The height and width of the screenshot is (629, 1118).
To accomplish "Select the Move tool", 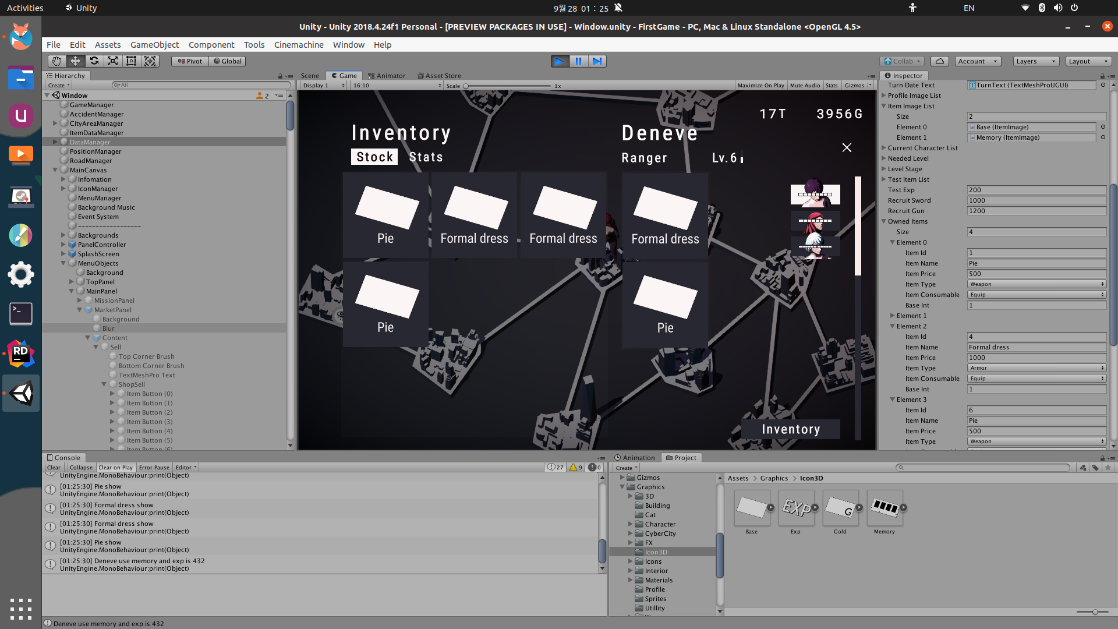I will pyautogui.click(x=75, y=61).
